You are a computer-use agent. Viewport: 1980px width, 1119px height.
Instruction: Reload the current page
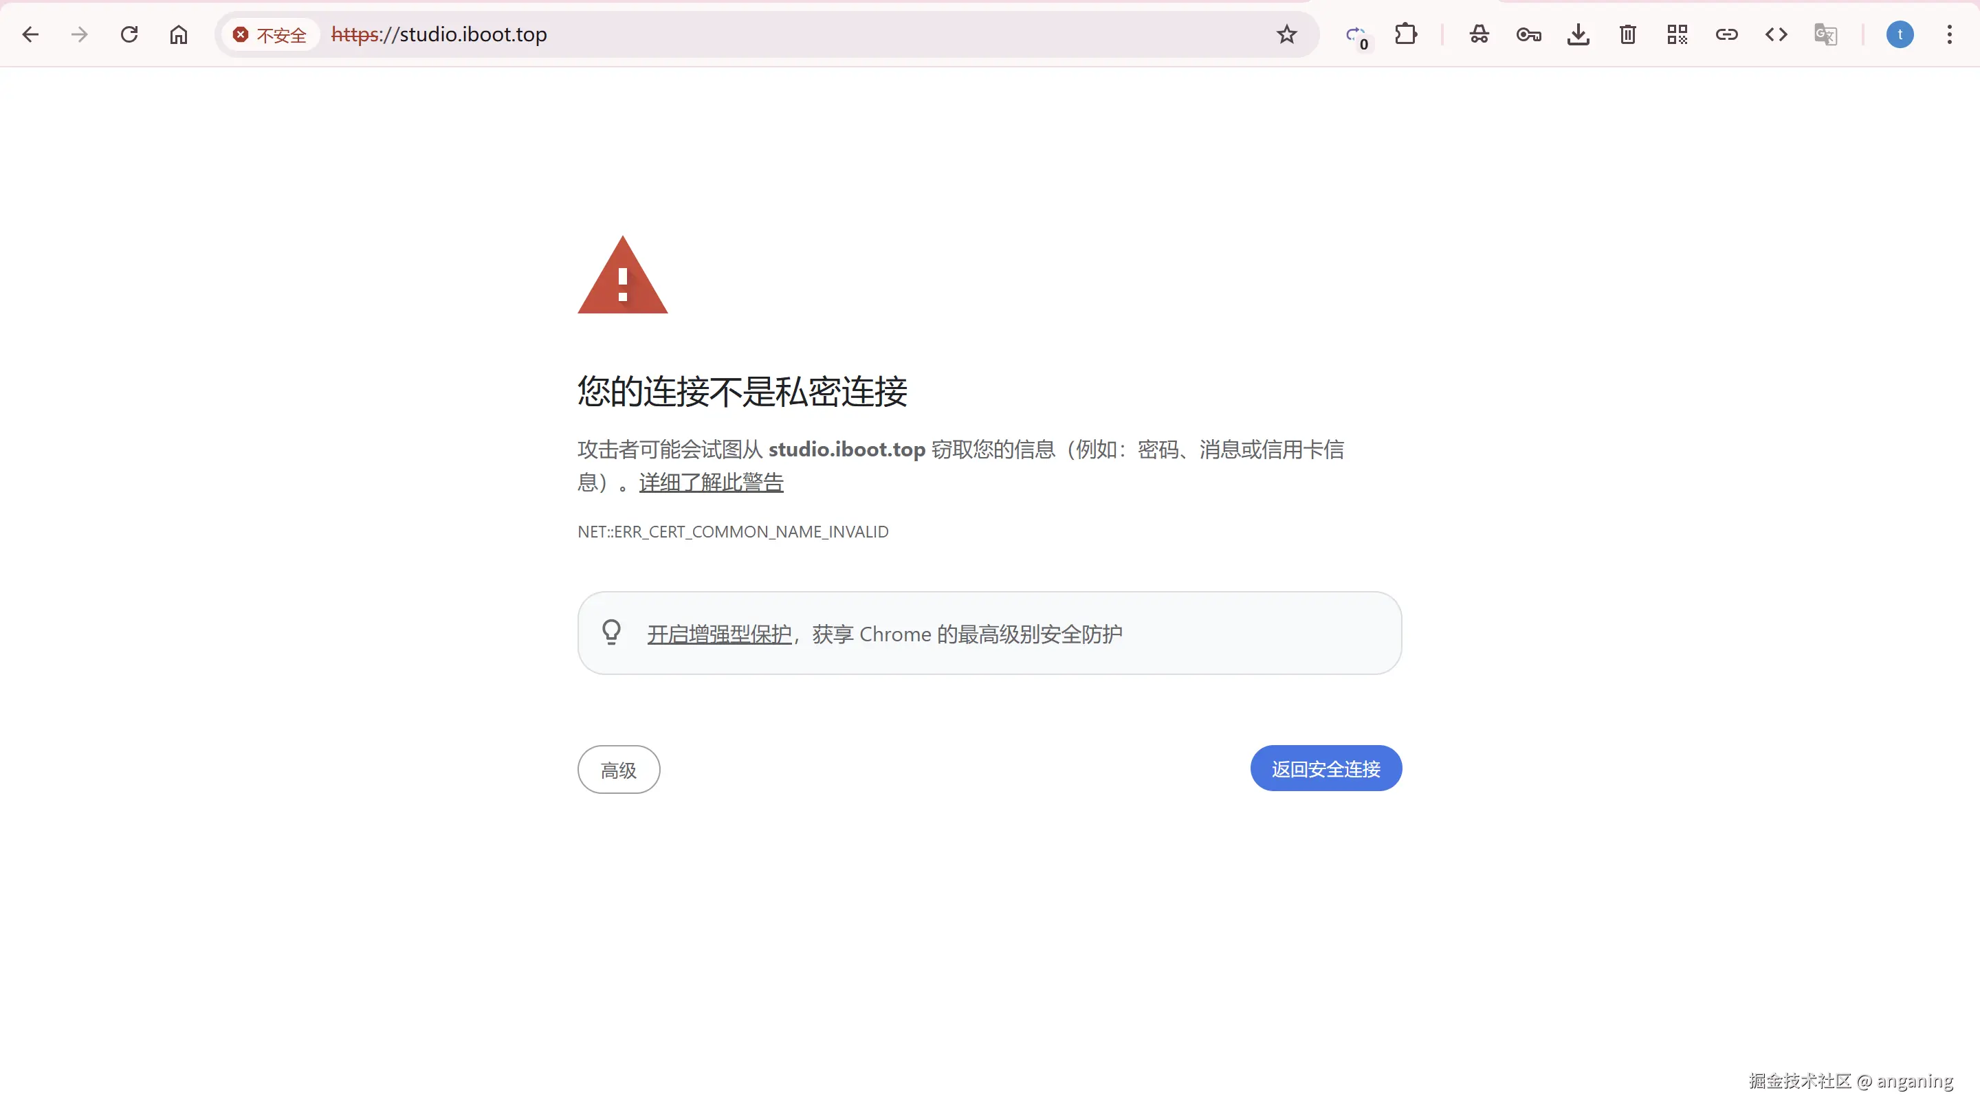coord(129,34)
